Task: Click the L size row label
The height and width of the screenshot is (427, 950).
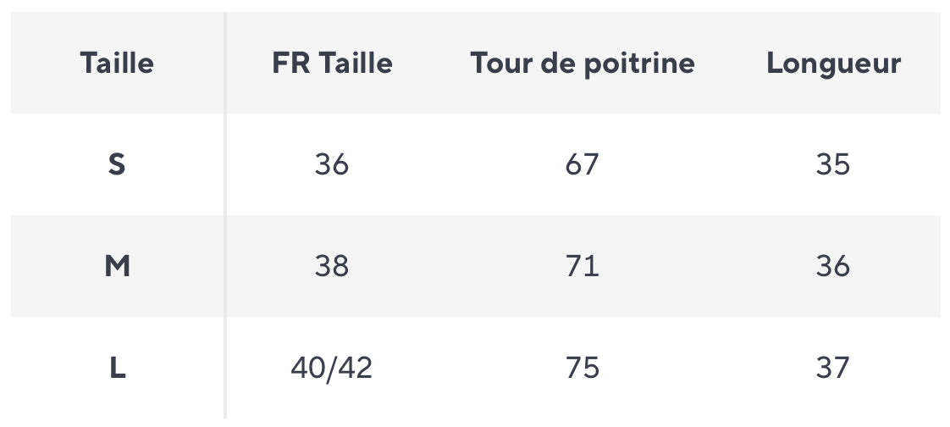Action: (x=117, y=368)
